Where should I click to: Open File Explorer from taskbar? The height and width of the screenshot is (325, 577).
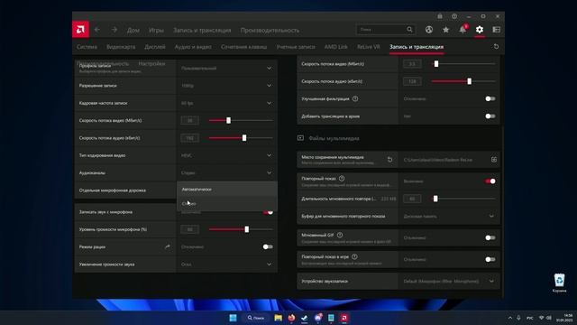[x=279, y=318]
